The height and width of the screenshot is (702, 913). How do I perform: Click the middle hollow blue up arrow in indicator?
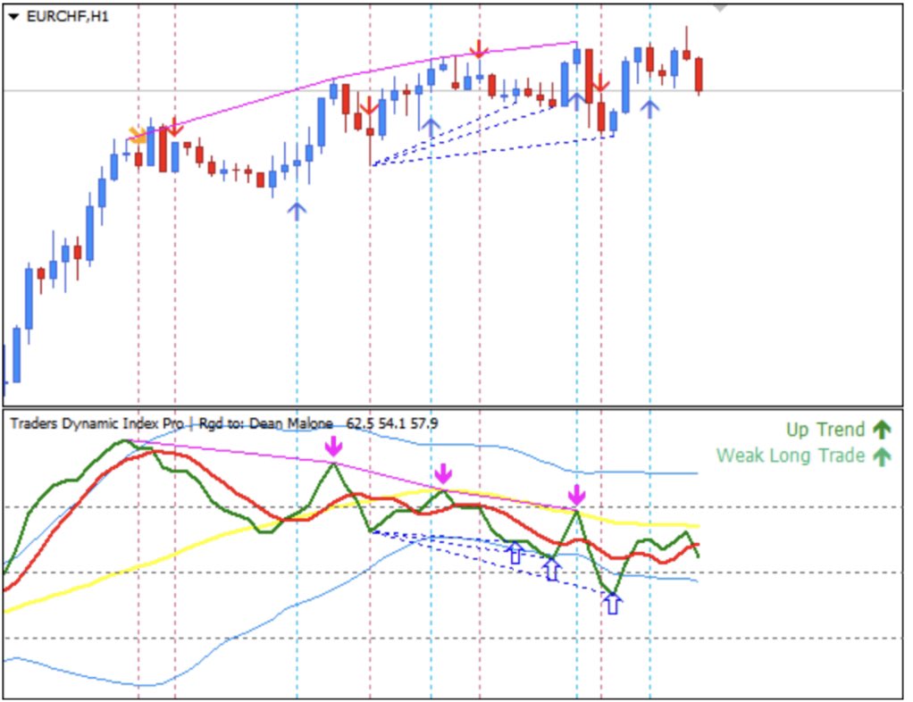coord(551,569)
